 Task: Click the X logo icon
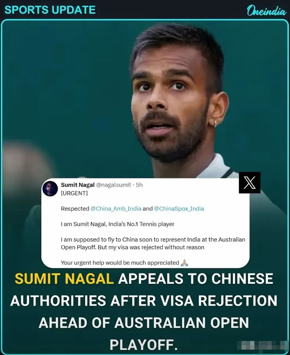click(x=249, y=182)
